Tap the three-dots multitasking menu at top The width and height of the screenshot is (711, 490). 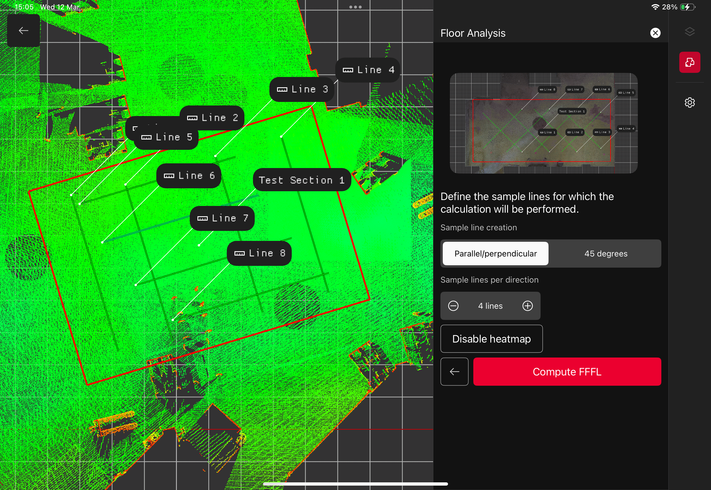(355, 7)
